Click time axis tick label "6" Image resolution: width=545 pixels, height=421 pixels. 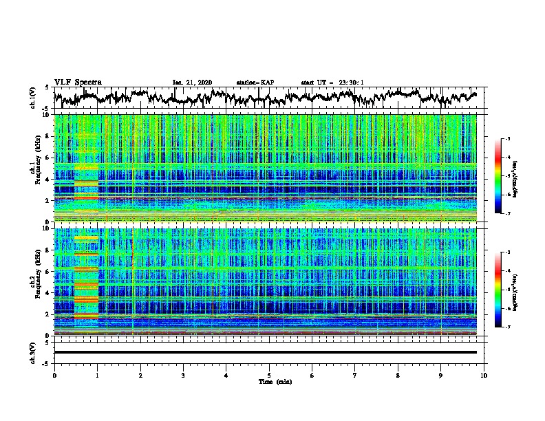tap(312, 376)
